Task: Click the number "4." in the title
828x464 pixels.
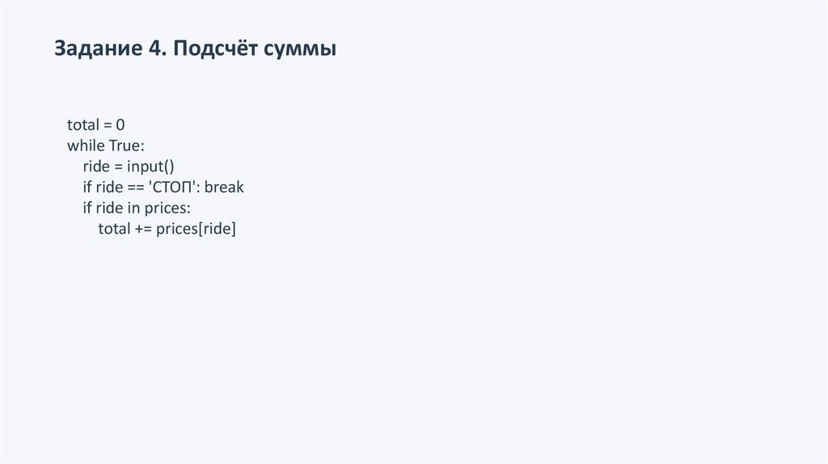Action: [x=157, y=49]
